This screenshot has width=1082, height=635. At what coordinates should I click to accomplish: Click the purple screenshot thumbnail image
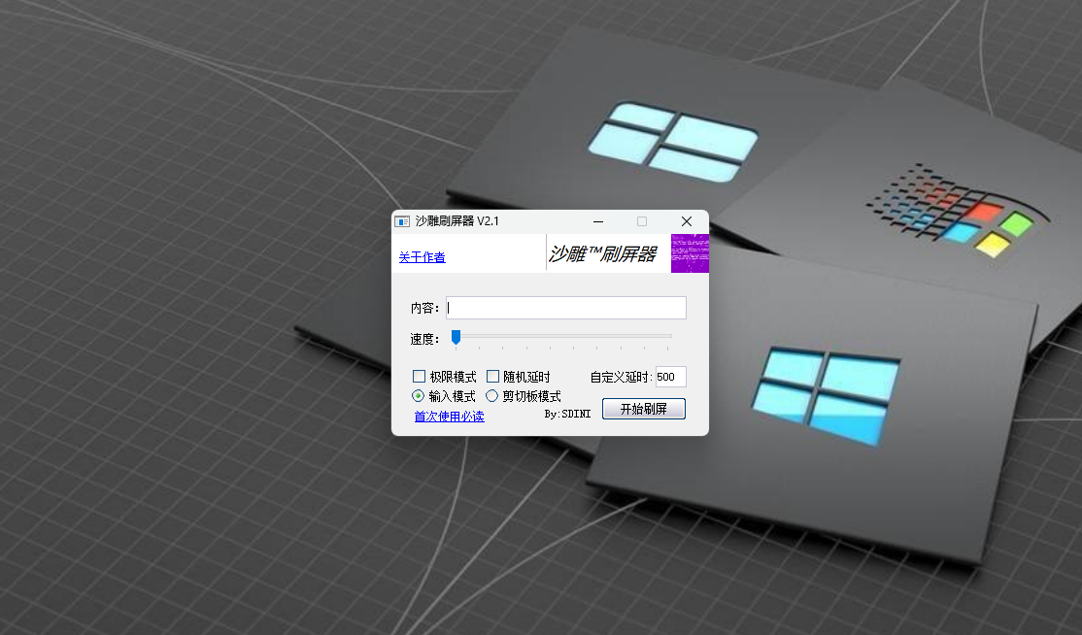point(690,253)
